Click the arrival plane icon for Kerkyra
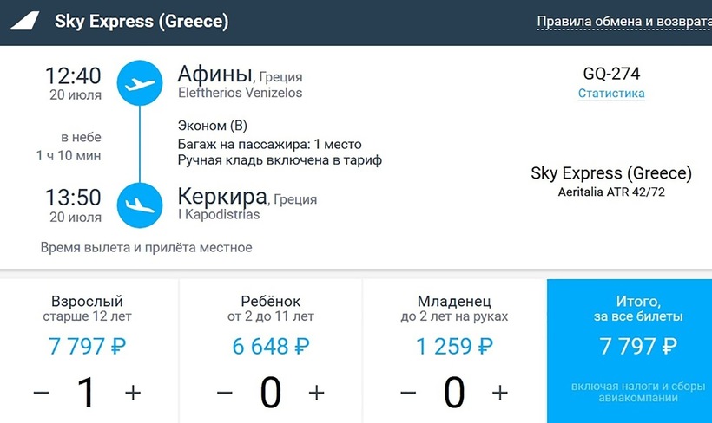Screen dimensions: 712x423 coord(139,205)
